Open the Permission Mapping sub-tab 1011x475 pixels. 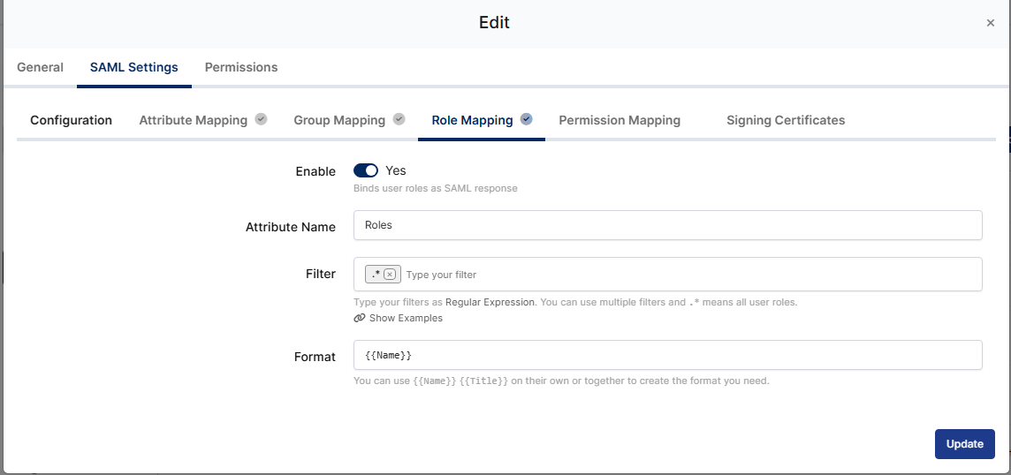620,120
